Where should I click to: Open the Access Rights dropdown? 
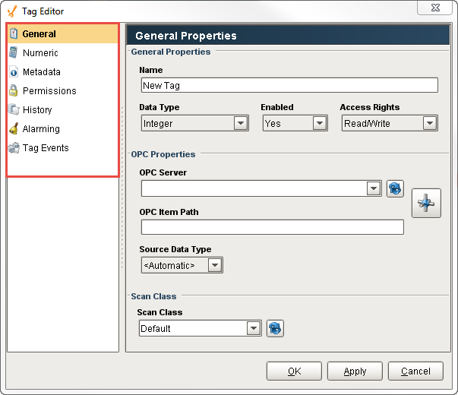(430, 123)
